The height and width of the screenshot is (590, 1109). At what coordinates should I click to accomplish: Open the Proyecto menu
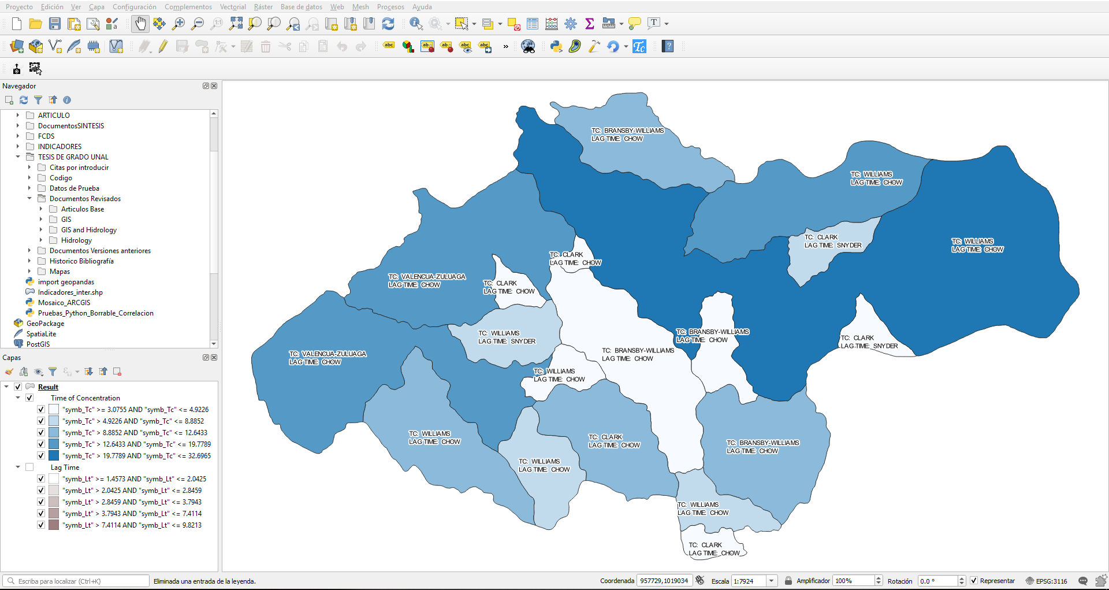[x=19, y=7]
